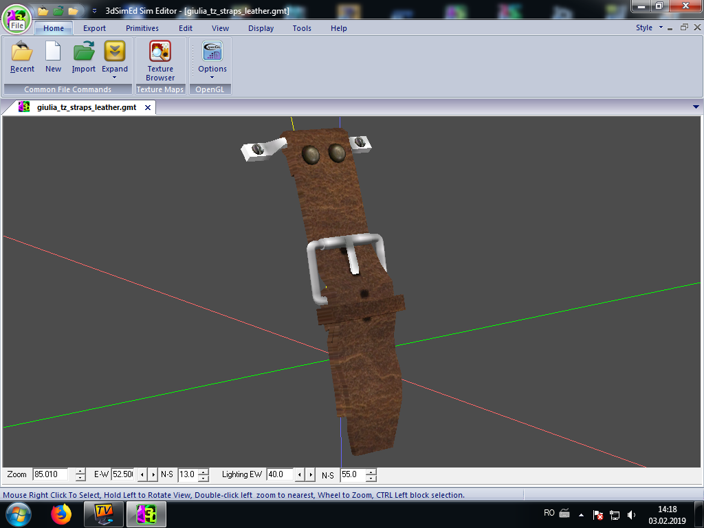Click the network tray icon
704x528 pixels.
point(615,515)
